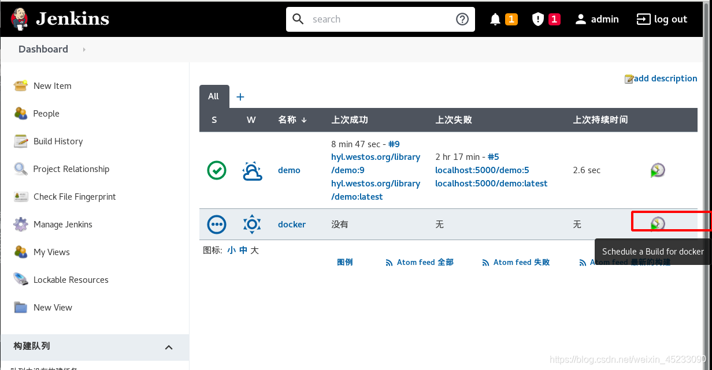Viewport: 712px width, 370px height.
Task: Expand the Dashboard breadcrumb arrow
Action: click(x=84, y=50)
